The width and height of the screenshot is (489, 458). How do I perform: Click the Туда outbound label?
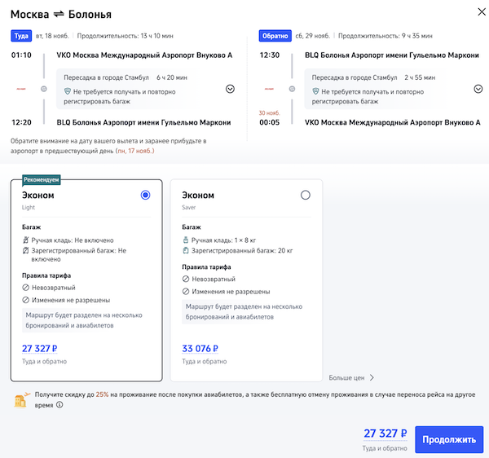click(20, 36)
